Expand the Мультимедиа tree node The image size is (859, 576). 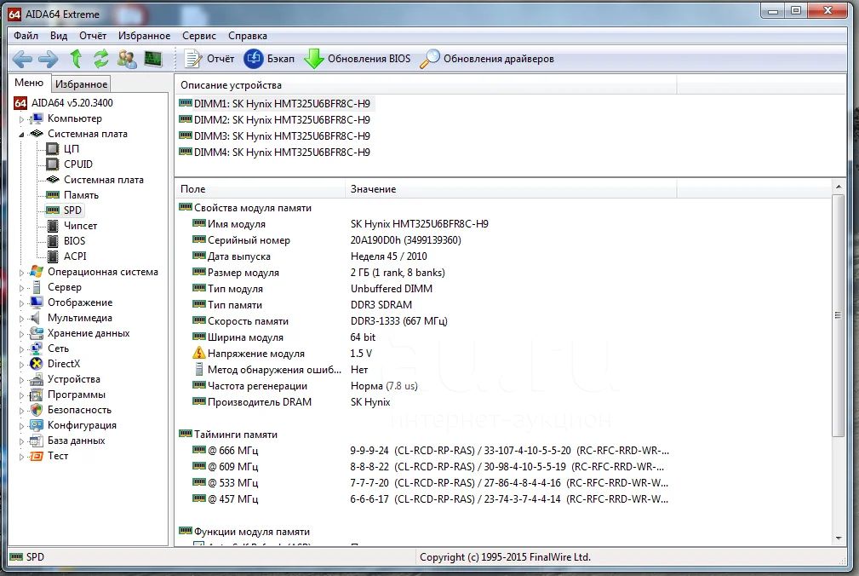point(21,319)
